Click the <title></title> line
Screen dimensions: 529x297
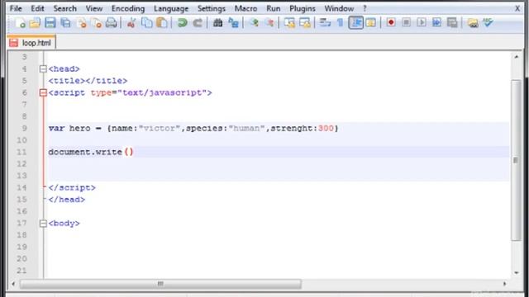[88, 81]
